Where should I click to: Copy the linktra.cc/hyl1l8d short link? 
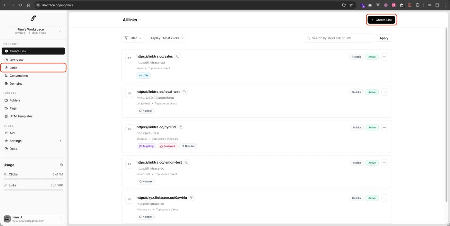coord(181,127)
